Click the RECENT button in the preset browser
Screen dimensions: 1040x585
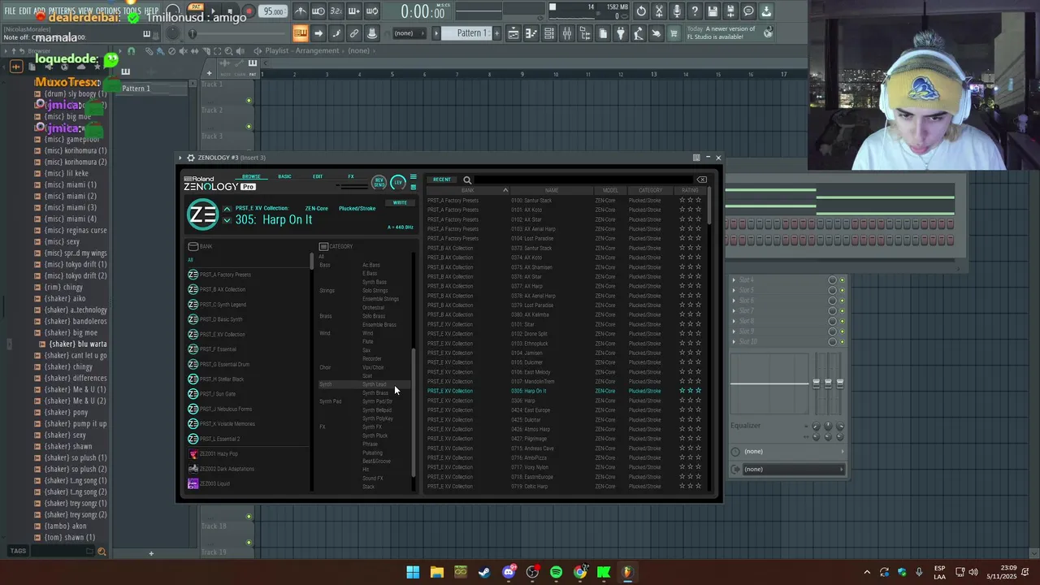441,180
